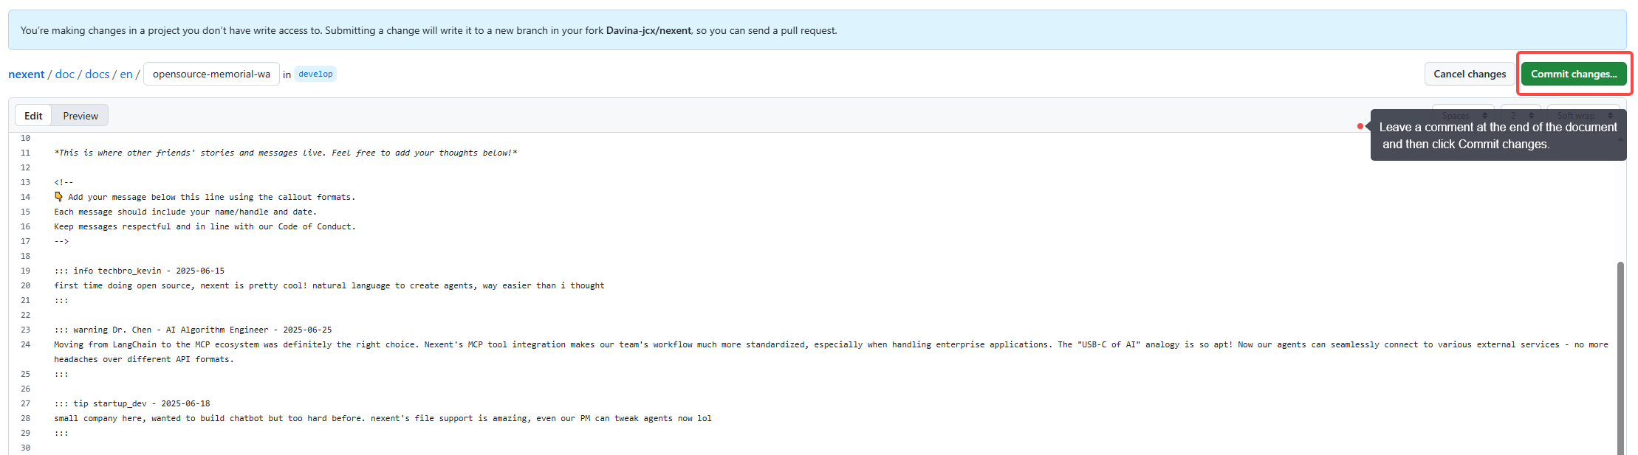Click the filename input field
The height and width of the screenshot is (455, 1638).
pyautogui.click(x=211, y=74)
